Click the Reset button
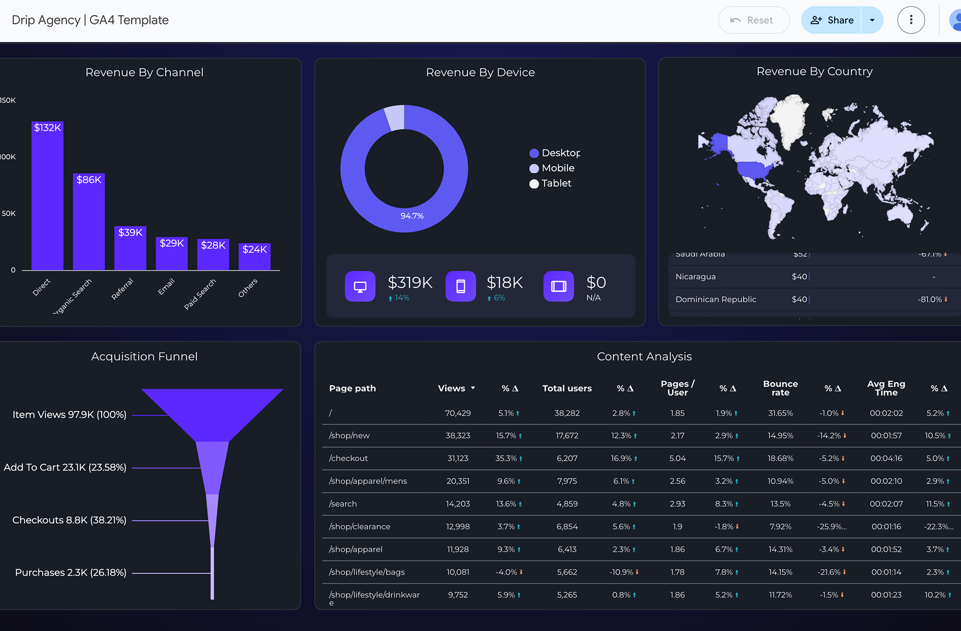 tap(753, 20)
